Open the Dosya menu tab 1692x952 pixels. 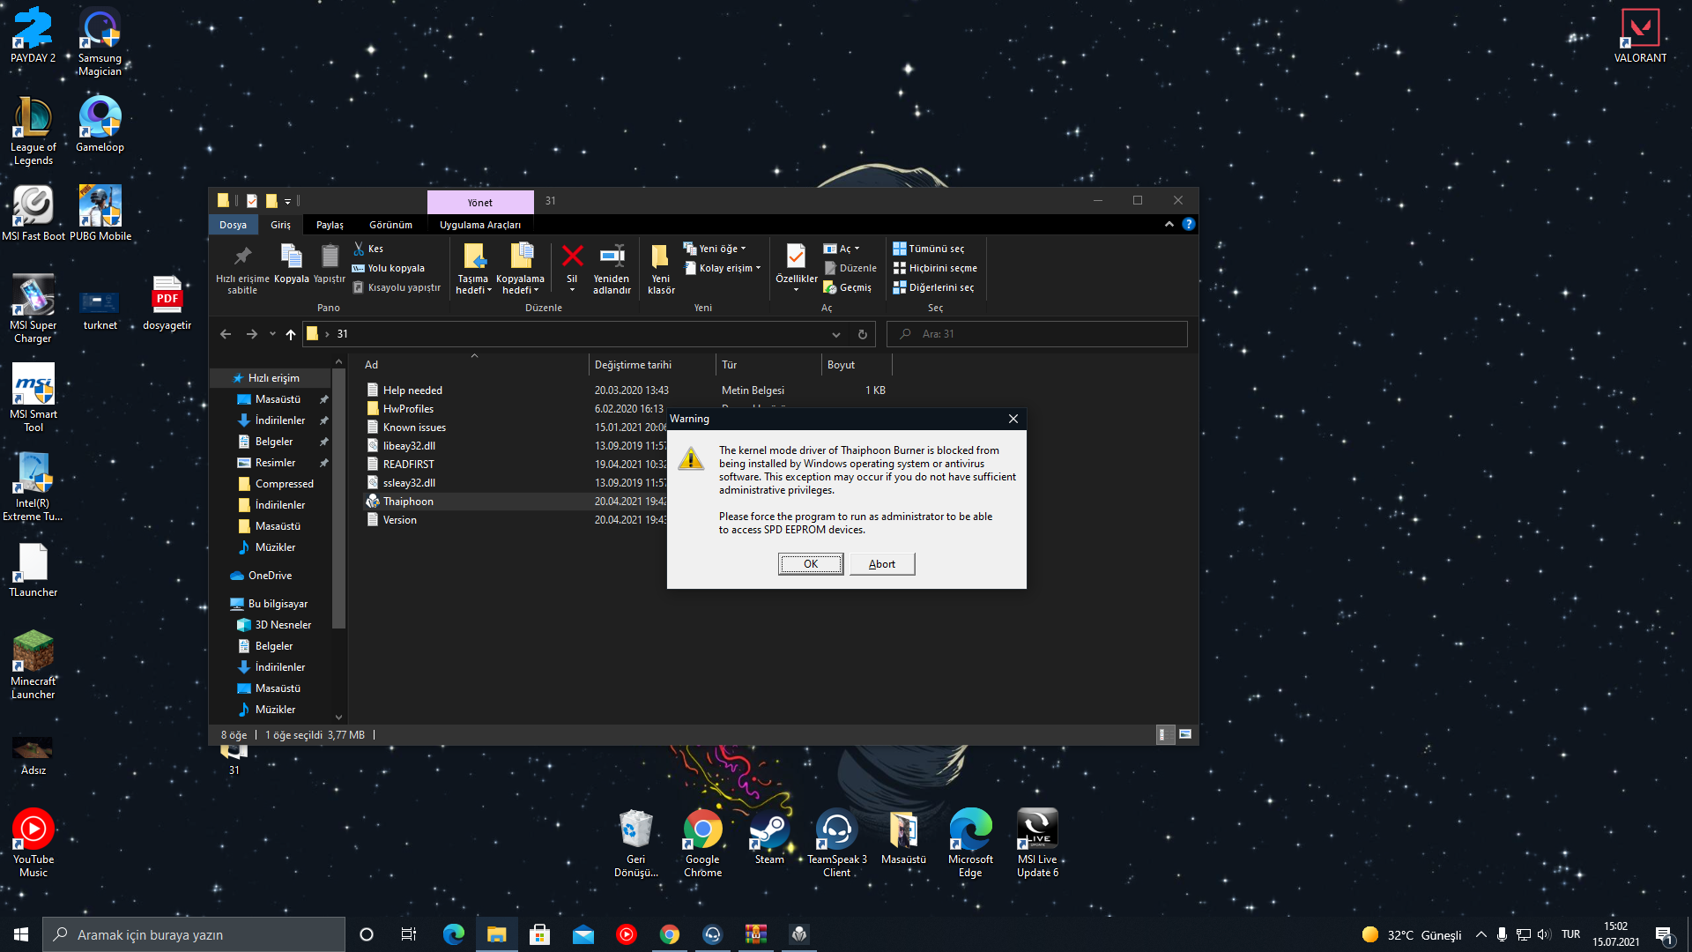[x=233, y=225]
